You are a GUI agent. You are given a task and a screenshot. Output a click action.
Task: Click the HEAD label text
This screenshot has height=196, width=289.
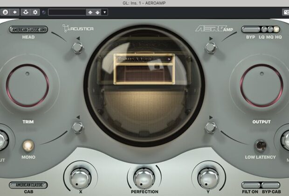tap(28, 37)
